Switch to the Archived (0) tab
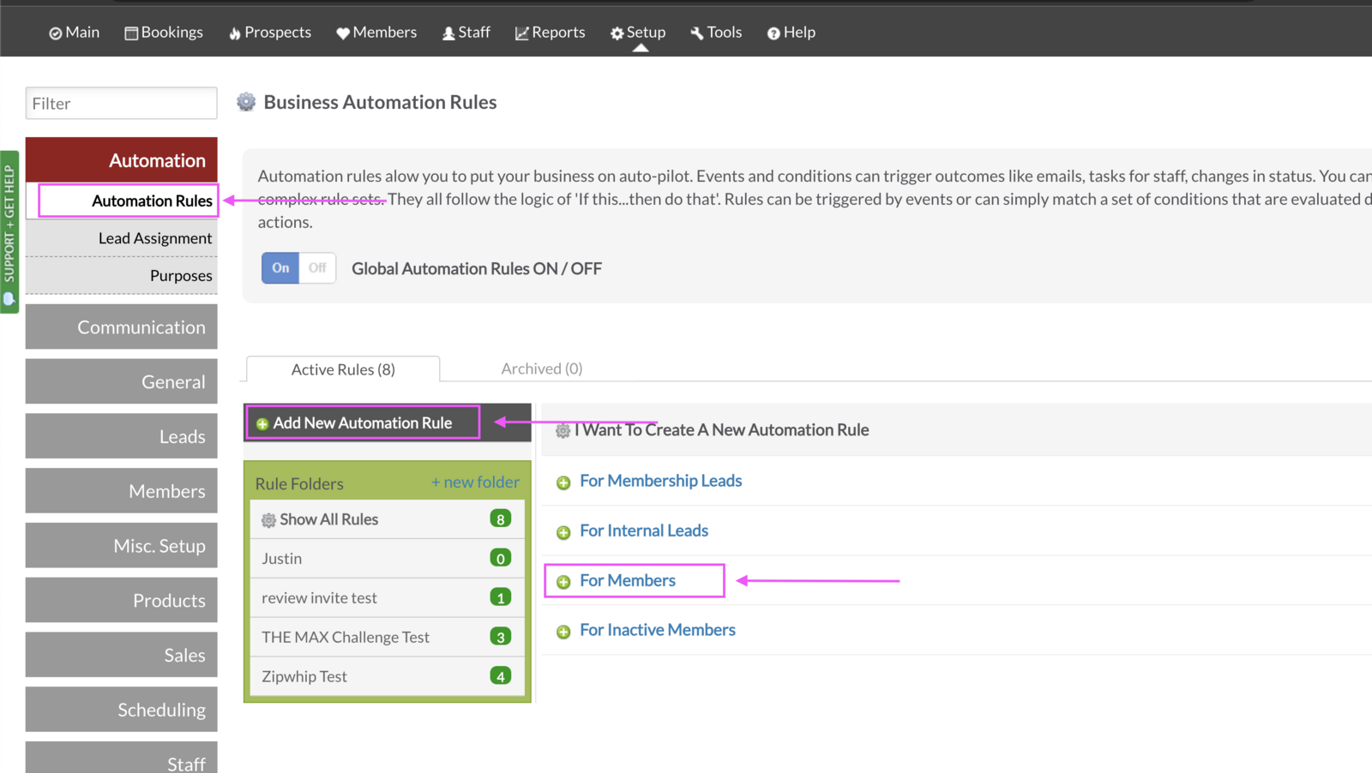1372x773 pixels. 541,369
